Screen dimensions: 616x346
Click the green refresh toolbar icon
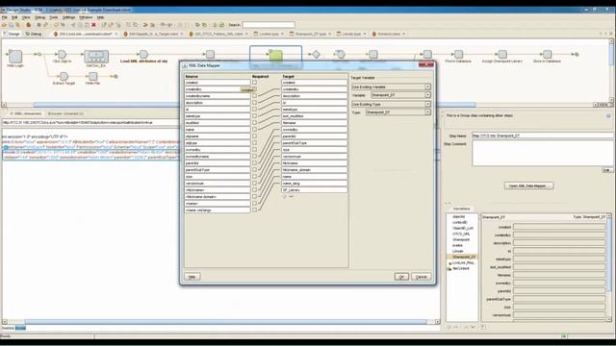(x=222, y=25)
